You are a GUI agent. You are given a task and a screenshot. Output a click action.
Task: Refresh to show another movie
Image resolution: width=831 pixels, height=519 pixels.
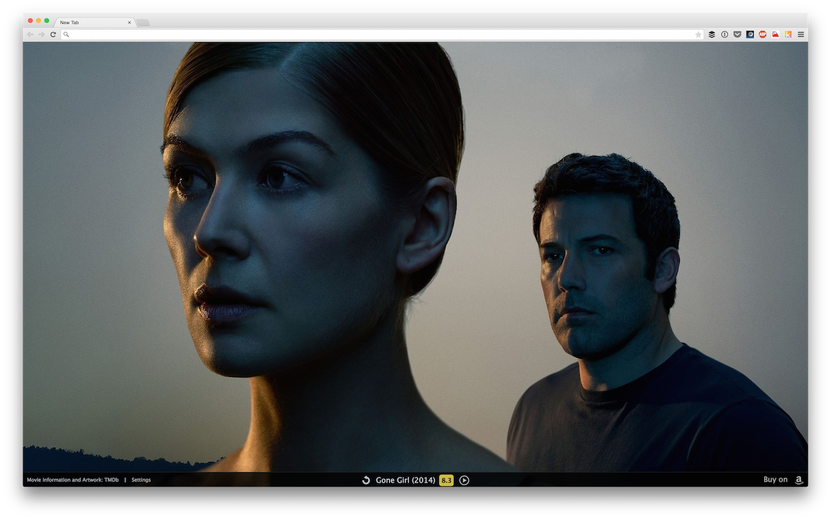[x=366, y=480]
